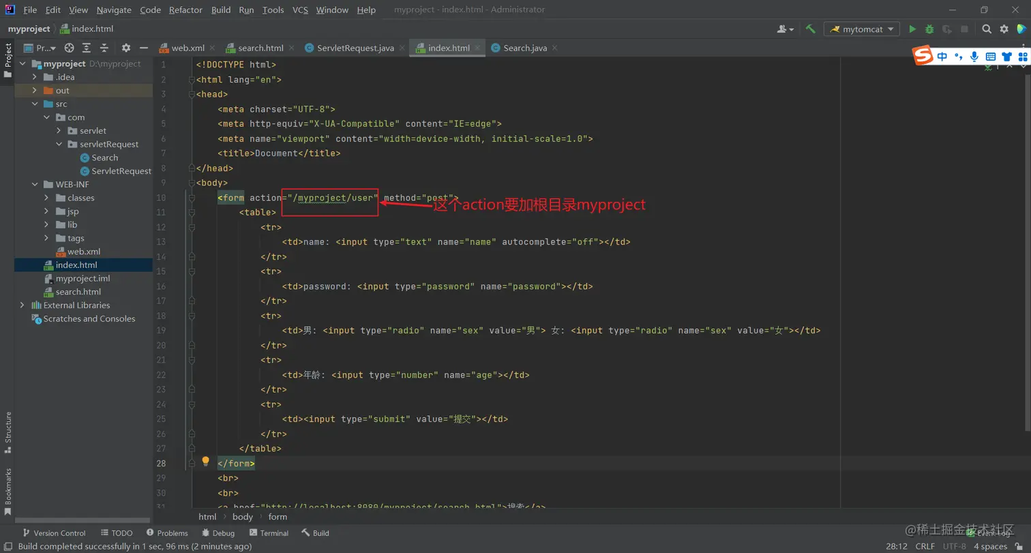
Task: Click the code-with-me colorful icon at top right
Action: point(1021,29)
